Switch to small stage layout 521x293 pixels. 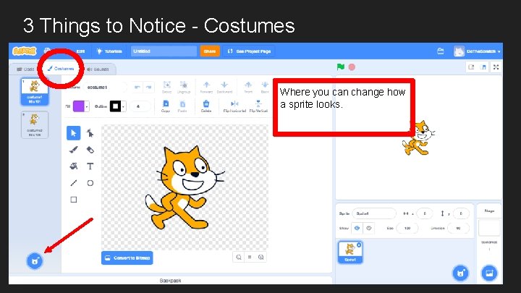tap(471, 67)
